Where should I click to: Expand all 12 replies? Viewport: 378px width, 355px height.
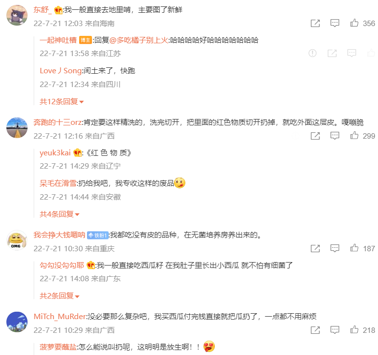click(61, 101)
